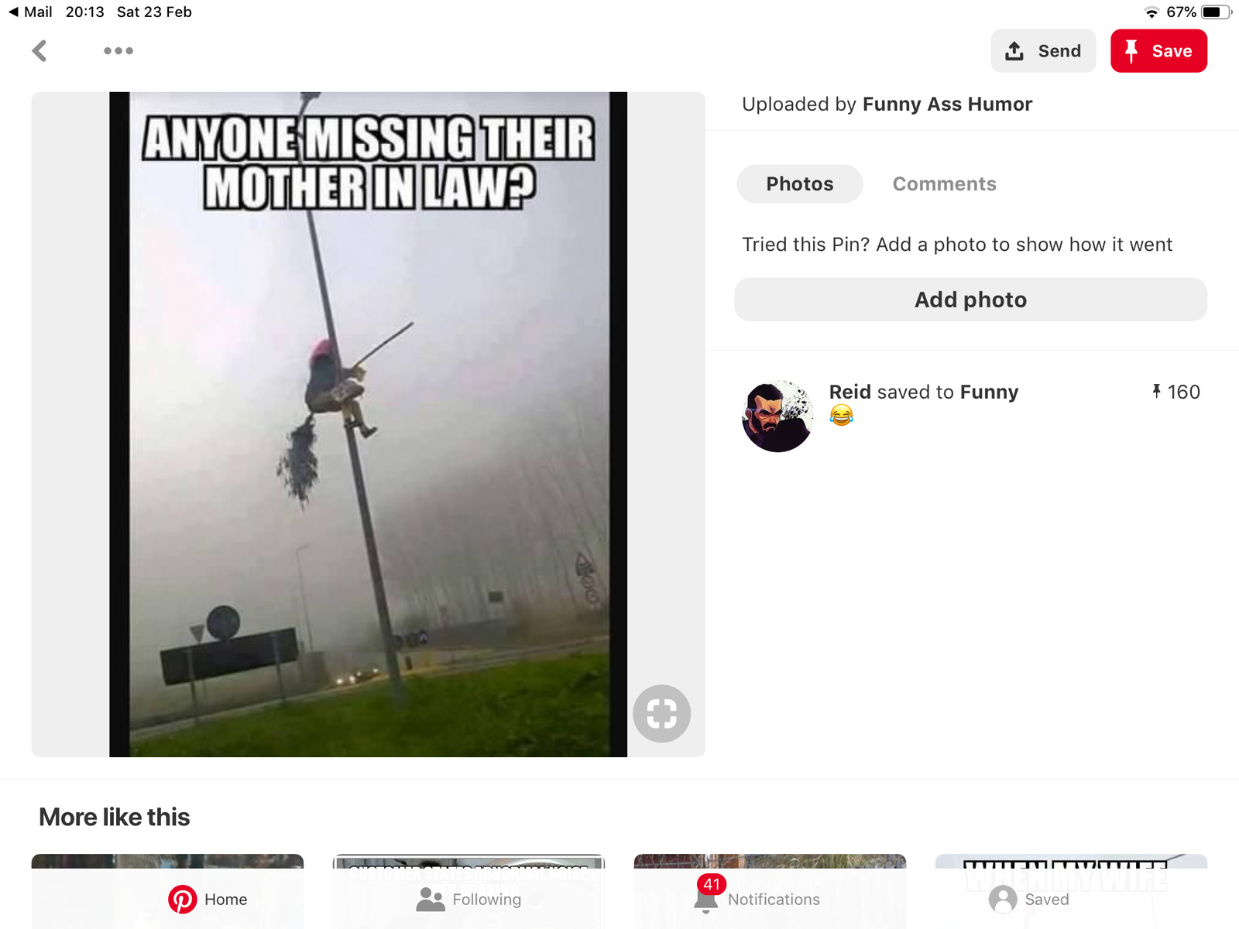Open the three-dots more options menu

118,51
